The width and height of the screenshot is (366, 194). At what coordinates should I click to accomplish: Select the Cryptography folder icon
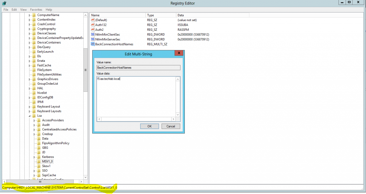34,29
